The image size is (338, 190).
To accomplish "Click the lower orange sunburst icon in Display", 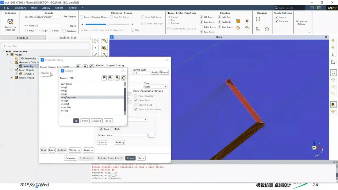I will (x=238, y=28).
